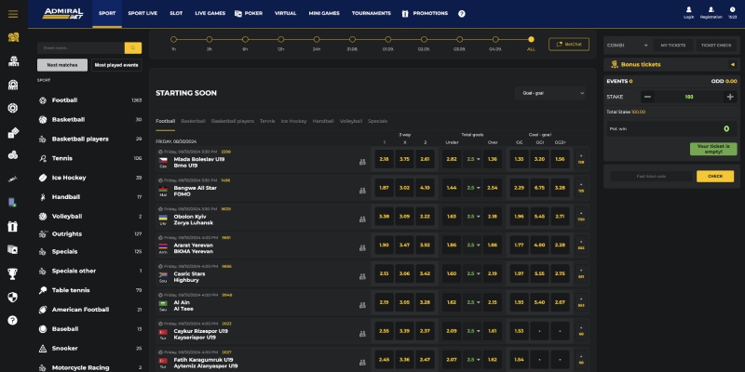Click the yellow sports icon in left rail

click(x=13, y=37)
